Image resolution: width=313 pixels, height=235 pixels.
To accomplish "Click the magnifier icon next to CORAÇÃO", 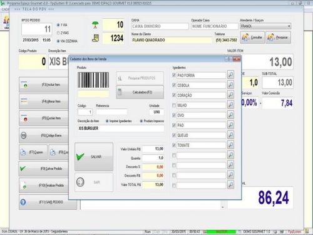I will click(230, 95).
